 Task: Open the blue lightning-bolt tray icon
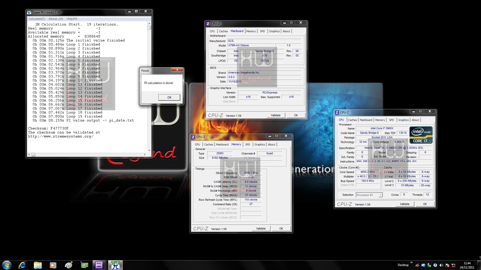click(x=435, y=265)
